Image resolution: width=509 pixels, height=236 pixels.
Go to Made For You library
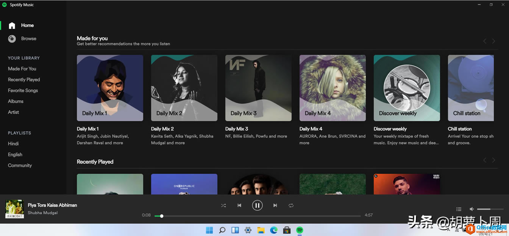tap(22, 69)
